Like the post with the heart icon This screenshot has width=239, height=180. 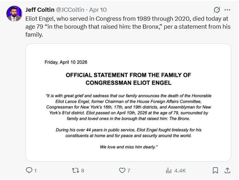click(x=122, y=171)
